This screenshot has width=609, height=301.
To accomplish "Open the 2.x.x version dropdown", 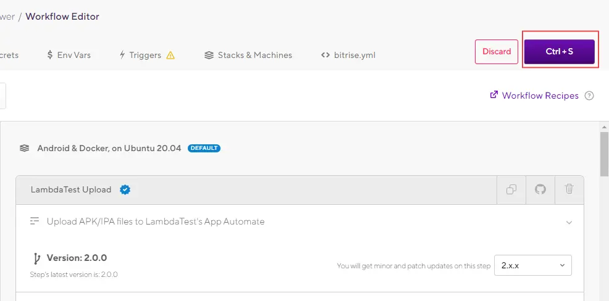I will [533, 265].
